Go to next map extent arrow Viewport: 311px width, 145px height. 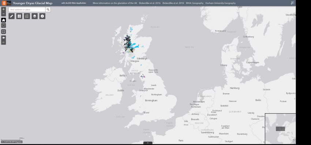(x=4, y=42)
